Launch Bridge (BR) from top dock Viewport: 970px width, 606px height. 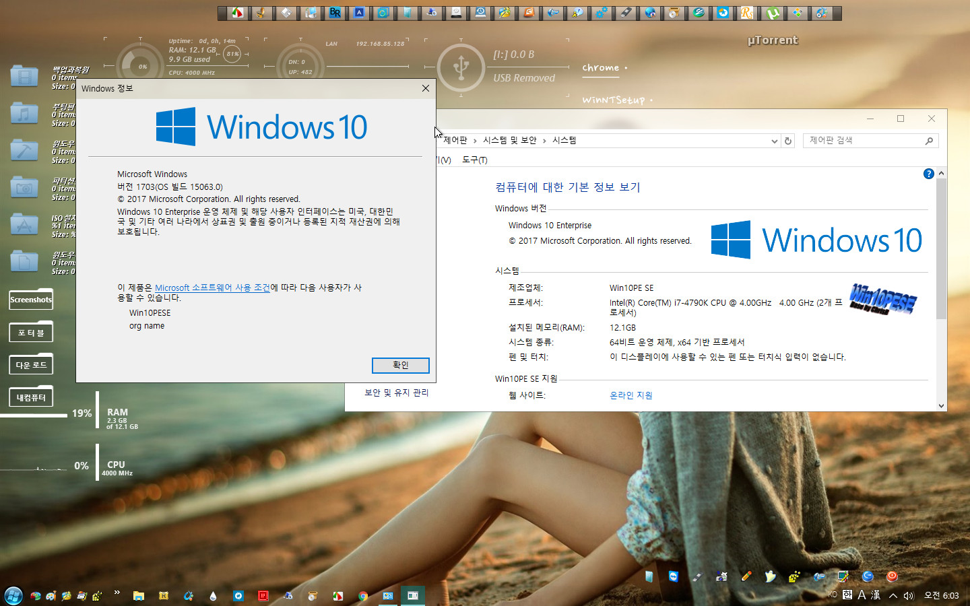pyautogui.click(x=335, y=13)
